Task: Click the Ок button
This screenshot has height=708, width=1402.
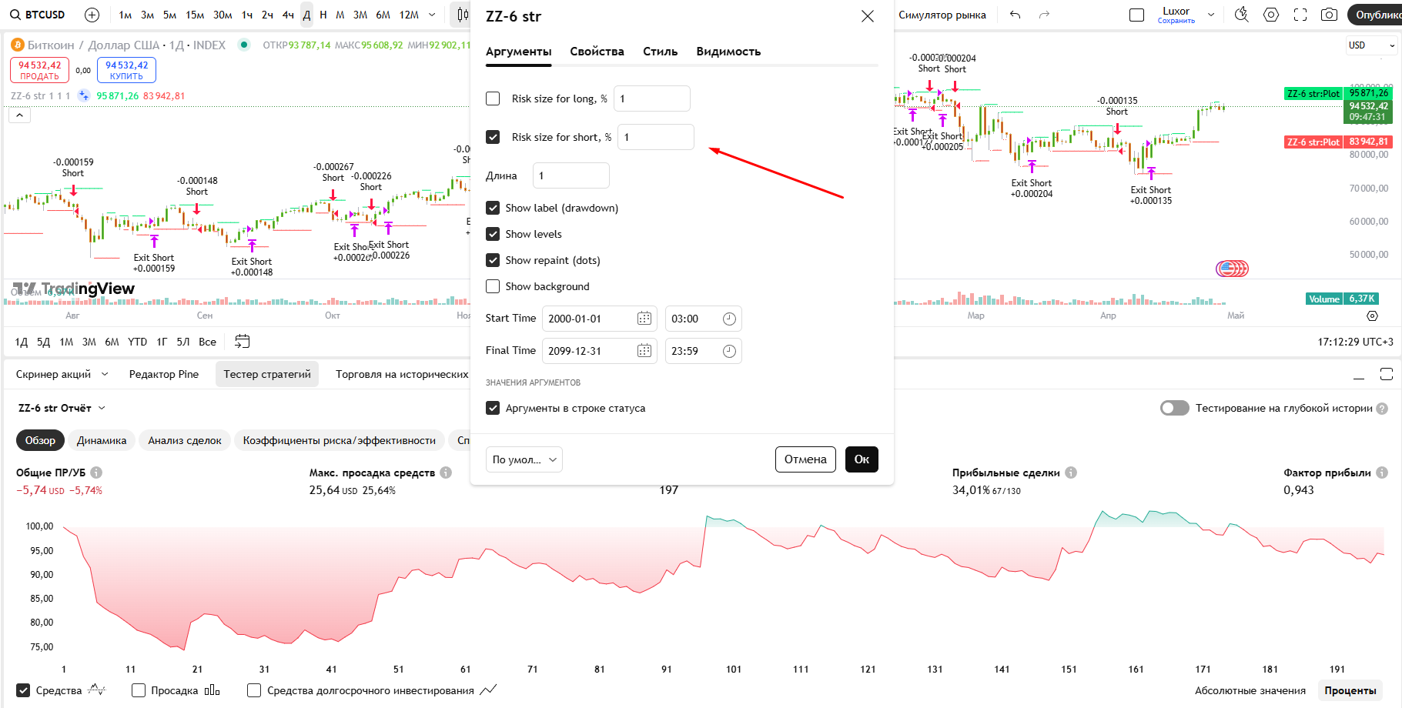Action: click(861, 459)
